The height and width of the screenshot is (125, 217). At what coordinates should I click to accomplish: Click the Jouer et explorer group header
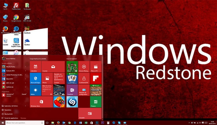pyautogui.click(x=72, y=59)
